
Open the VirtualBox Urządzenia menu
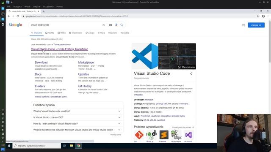[48, 7]
